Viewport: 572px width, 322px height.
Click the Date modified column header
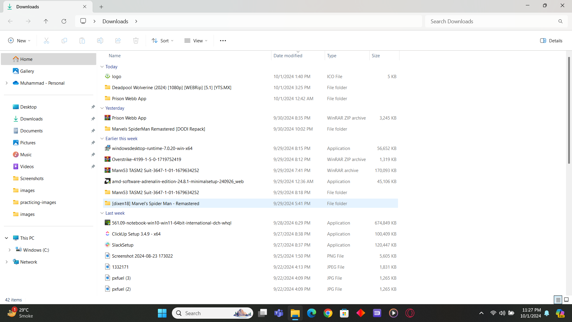click(x=288, y=56)
